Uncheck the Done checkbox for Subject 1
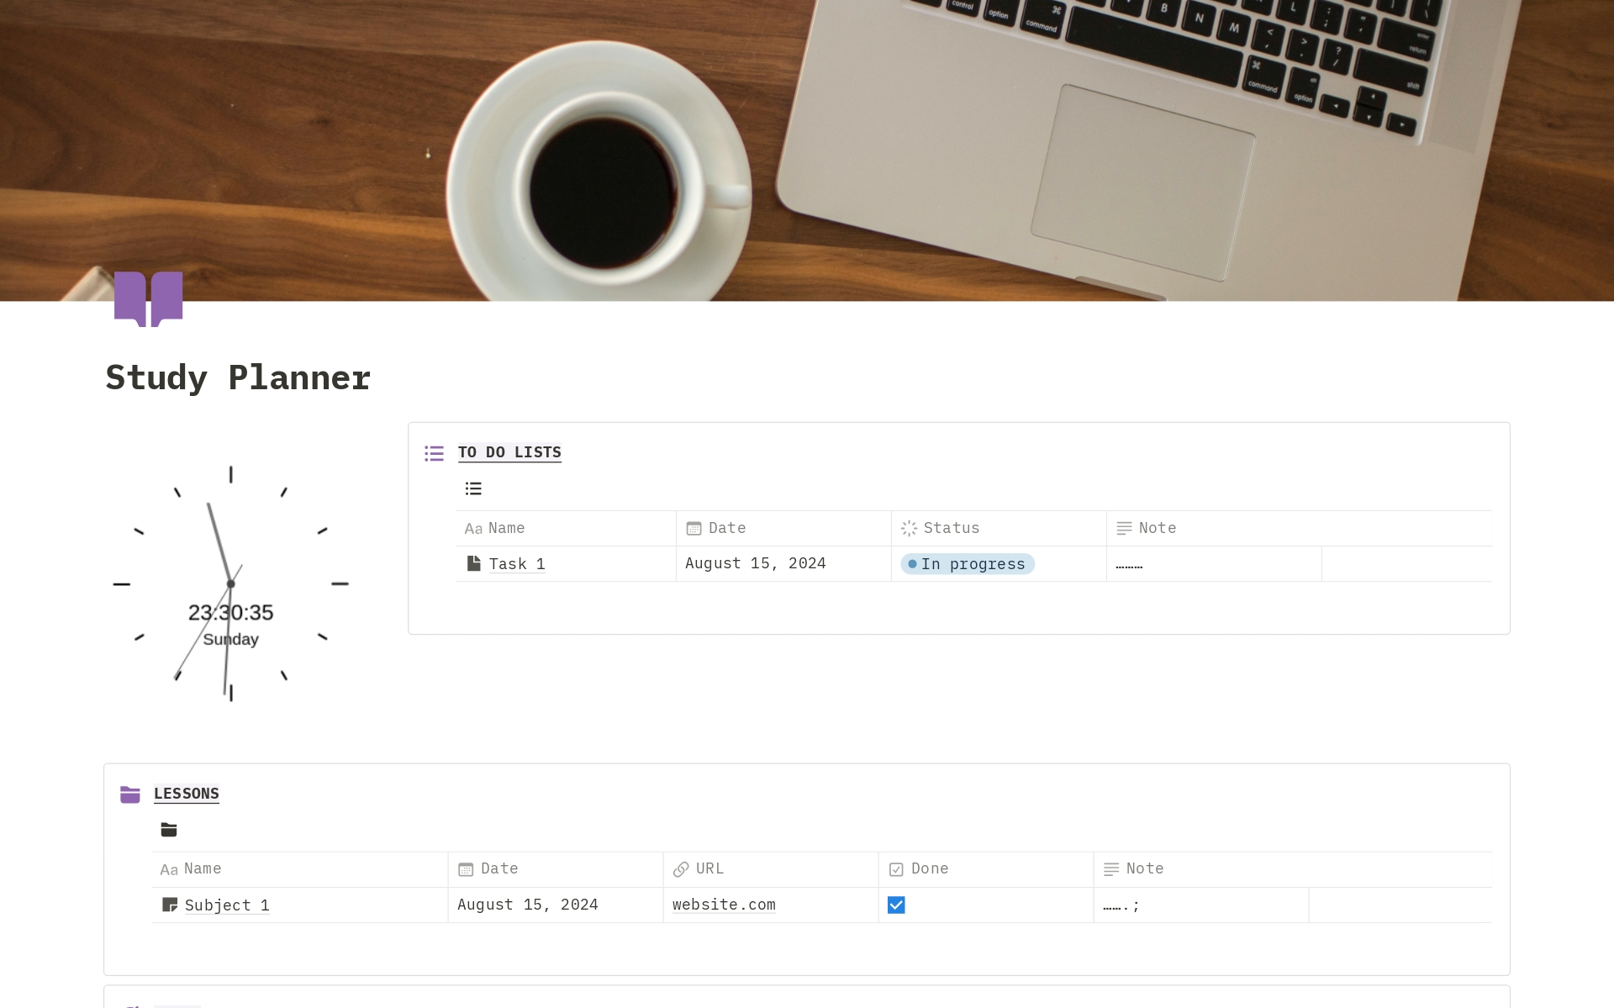Screen dimensions: 1614x1008 (x=897, y=905)
